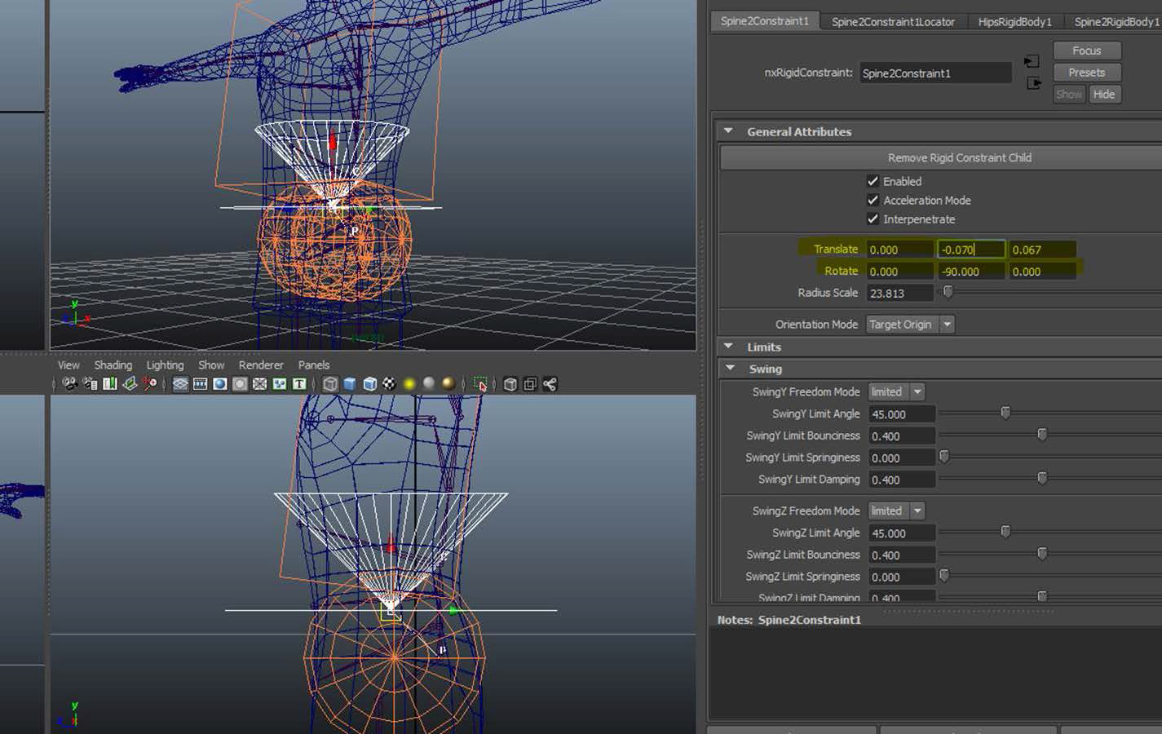The width and height of the screenshot is (1162, 734).
Task: Toggle the XRay Joints icon
Action: (x=550, y=384)
